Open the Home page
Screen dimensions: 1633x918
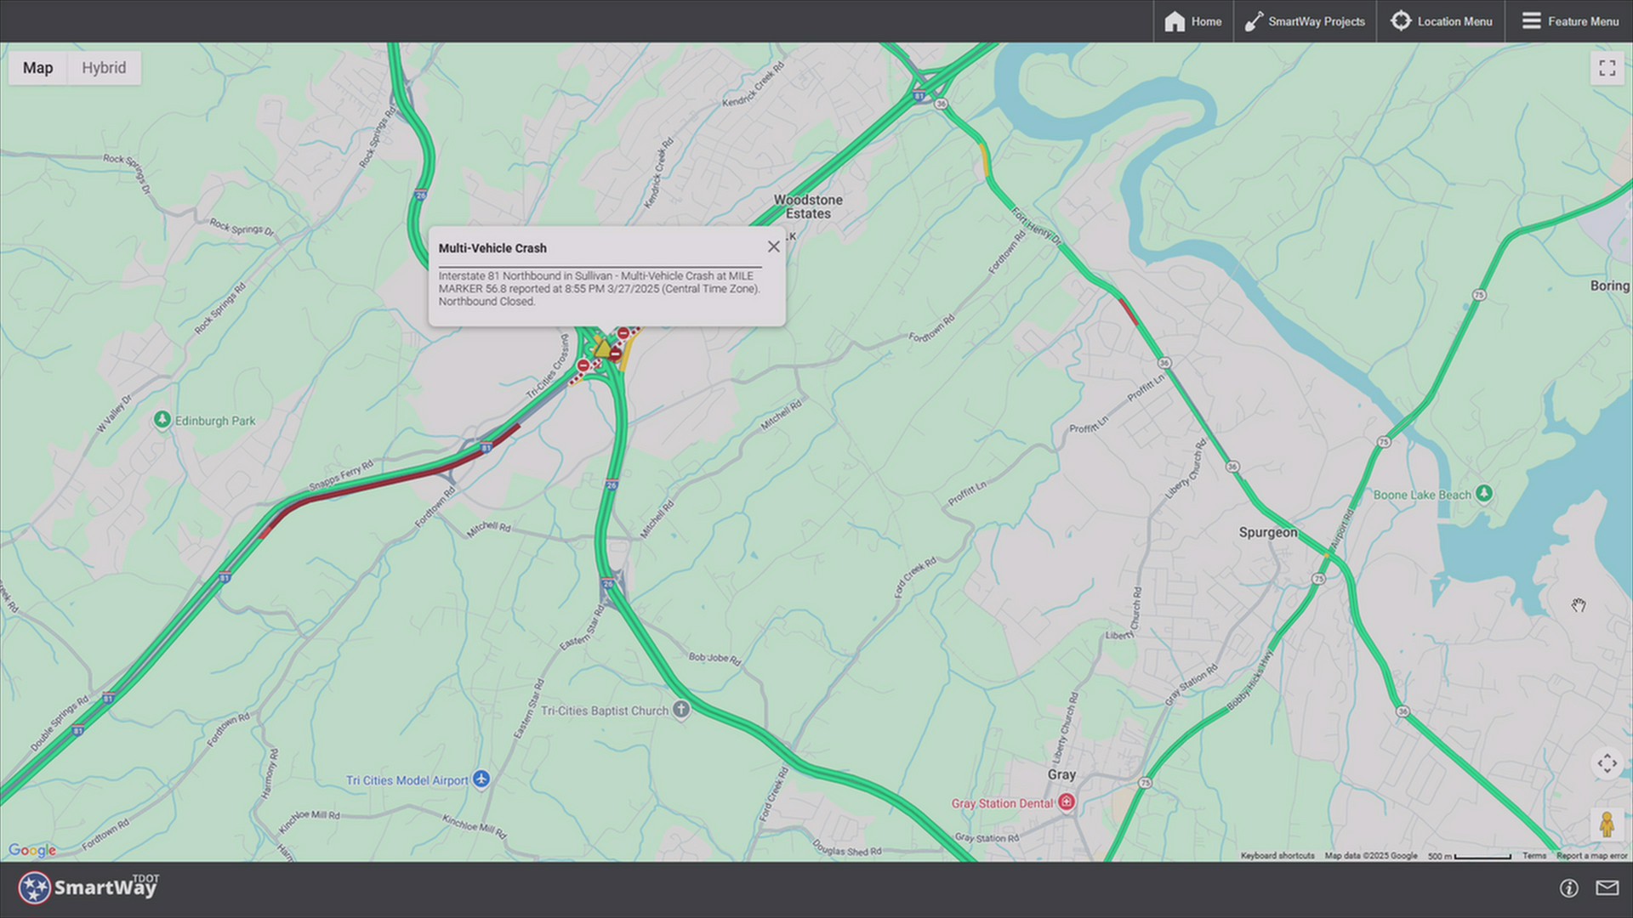(x=1192, y=21)
